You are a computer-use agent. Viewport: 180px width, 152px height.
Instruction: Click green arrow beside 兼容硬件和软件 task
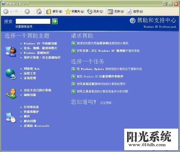pyautogui.click(x=73, y=77)
